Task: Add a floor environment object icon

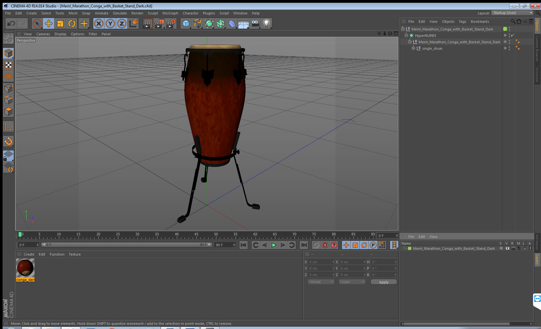Action: [x=244, y=23]
